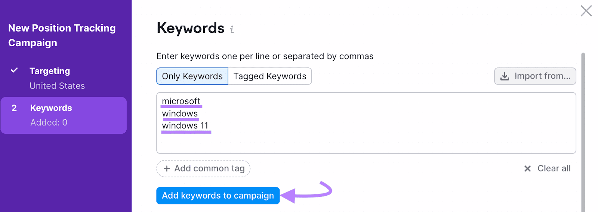Viewport: 598px width, 212px height.
Task: Click inside the keywords text area
Action: (366, 142)
